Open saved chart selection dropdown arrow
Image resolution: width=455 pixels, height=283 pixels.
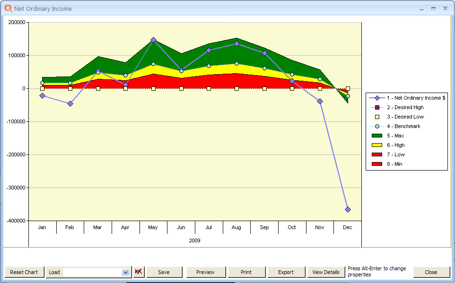125,272
